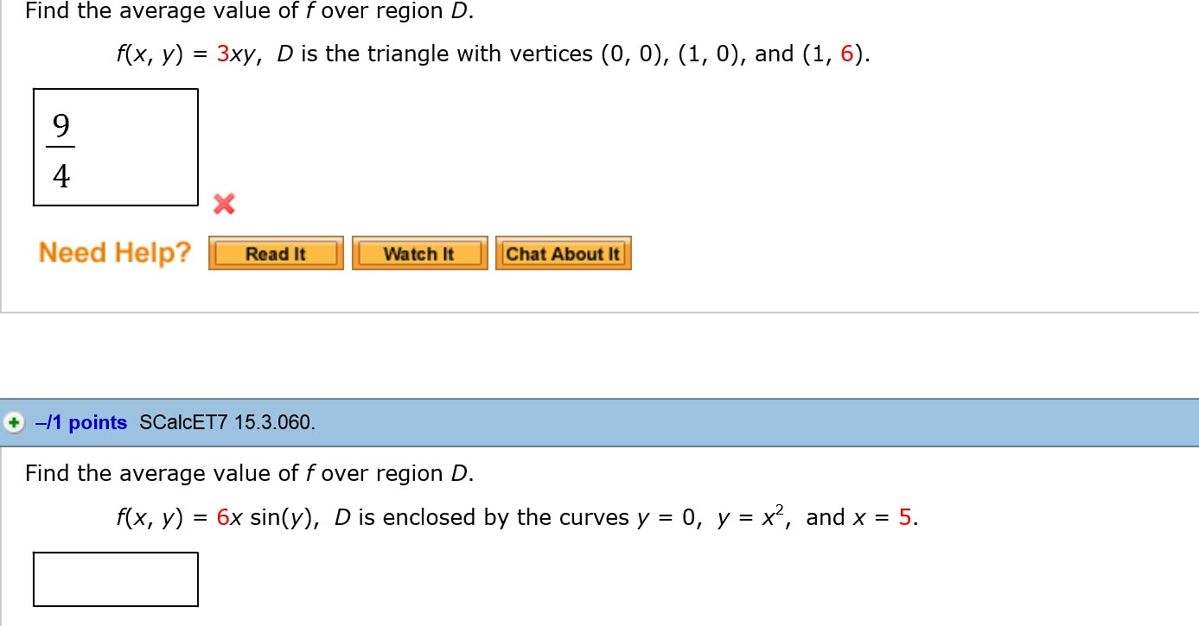
Task: Open the Watch It video tutorial
Action: [x=419, y=253]
